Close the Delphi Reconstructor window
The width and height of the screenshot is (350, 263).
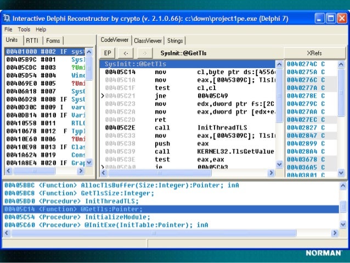[x=342, y=18]
